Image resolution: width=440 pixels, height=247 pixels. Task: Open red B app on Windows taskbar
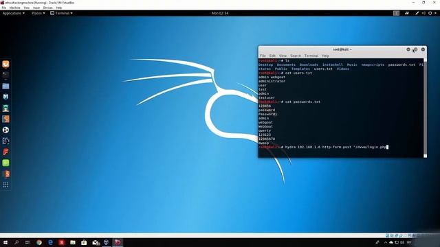pyautogui.click(x=61, y=242)
